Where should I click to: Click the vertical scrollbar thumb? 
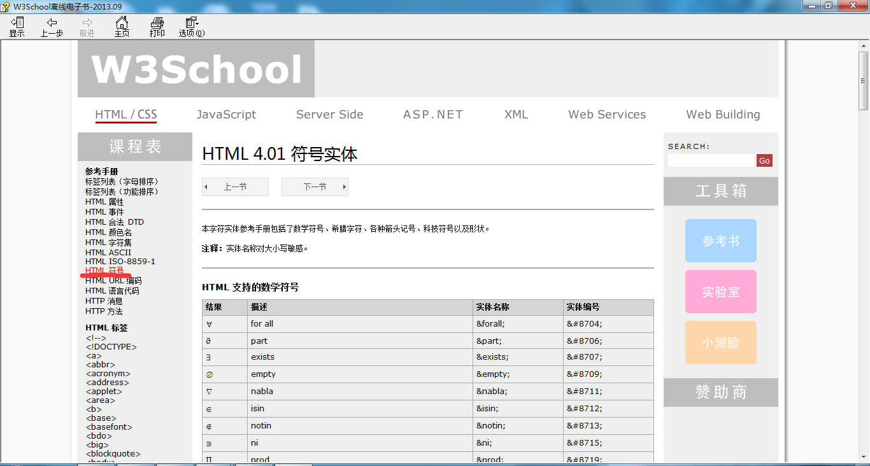click(x=864, y=80)
